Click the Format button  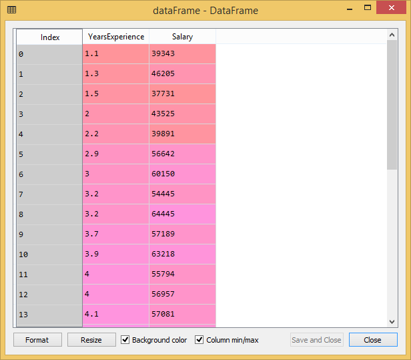pyautogui.click(x=37, y=340)
